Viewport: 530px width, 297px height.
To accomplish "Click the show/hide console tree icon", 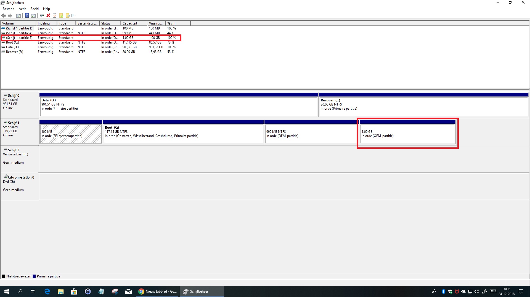I will (18, 15).
